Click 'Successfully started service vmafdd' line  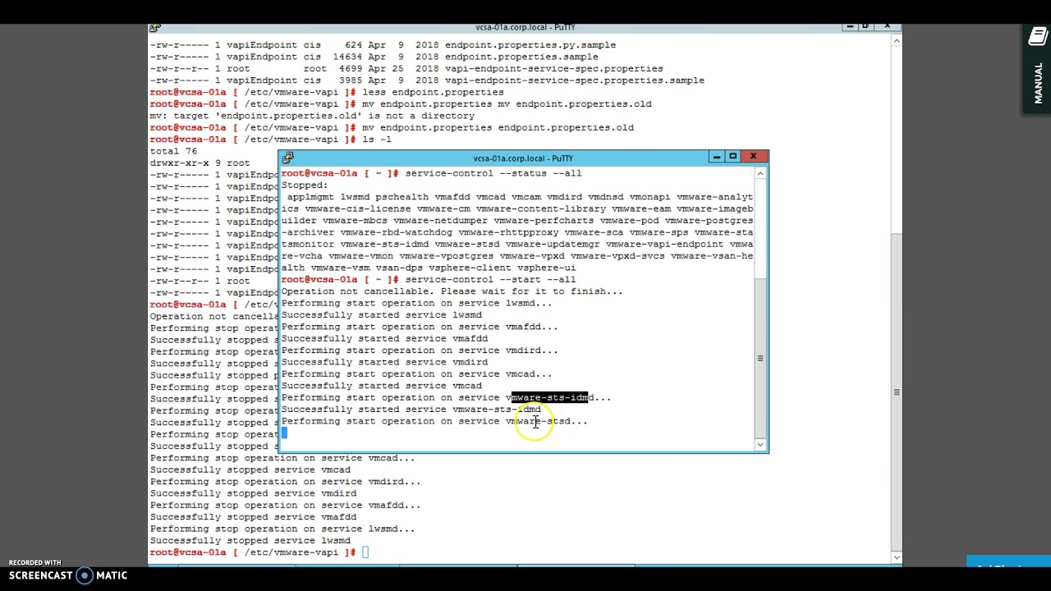pos(384,338)
